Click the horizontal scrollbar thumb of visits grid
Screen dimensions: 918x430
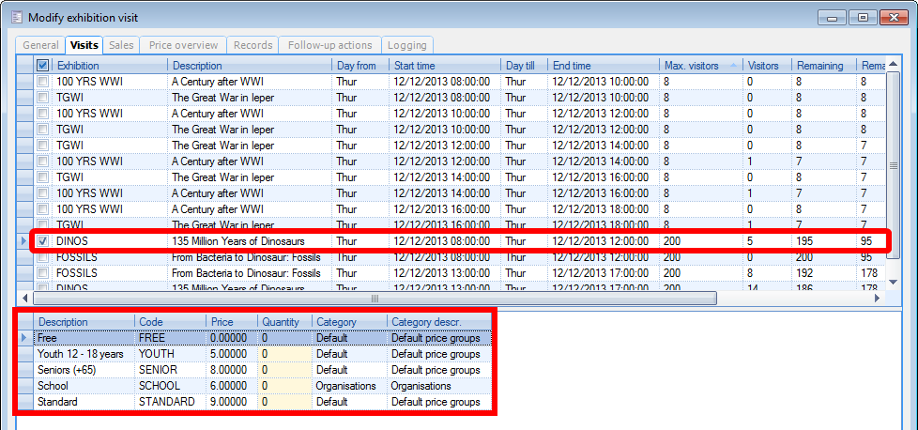[x=375, y=298]
